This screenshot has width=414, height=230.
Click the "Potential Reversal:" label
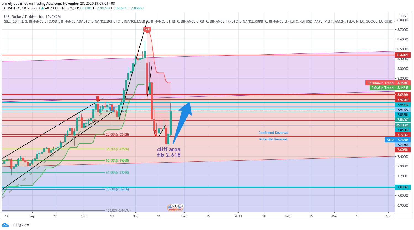[273, 139]
